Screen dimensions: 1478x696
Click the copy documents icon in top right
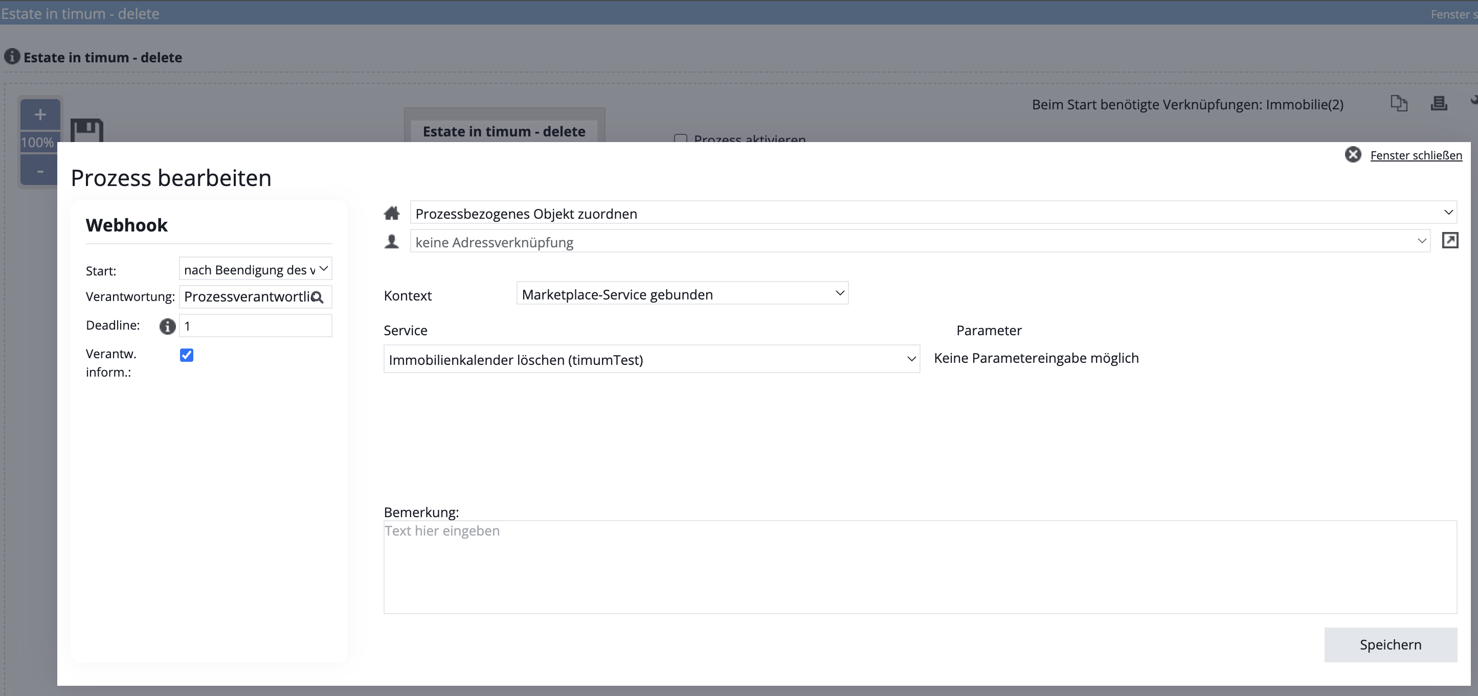(1399, 103)
